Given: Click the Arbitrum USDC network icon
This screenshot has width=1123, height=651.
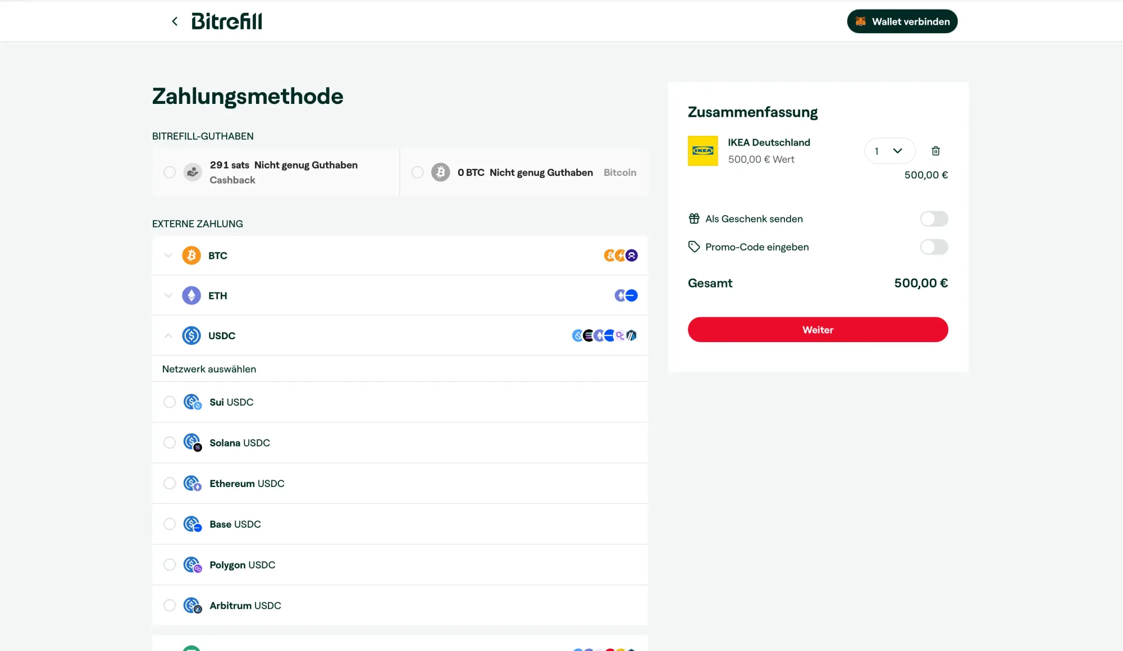Looking at the screenshot, I should 193,606.
